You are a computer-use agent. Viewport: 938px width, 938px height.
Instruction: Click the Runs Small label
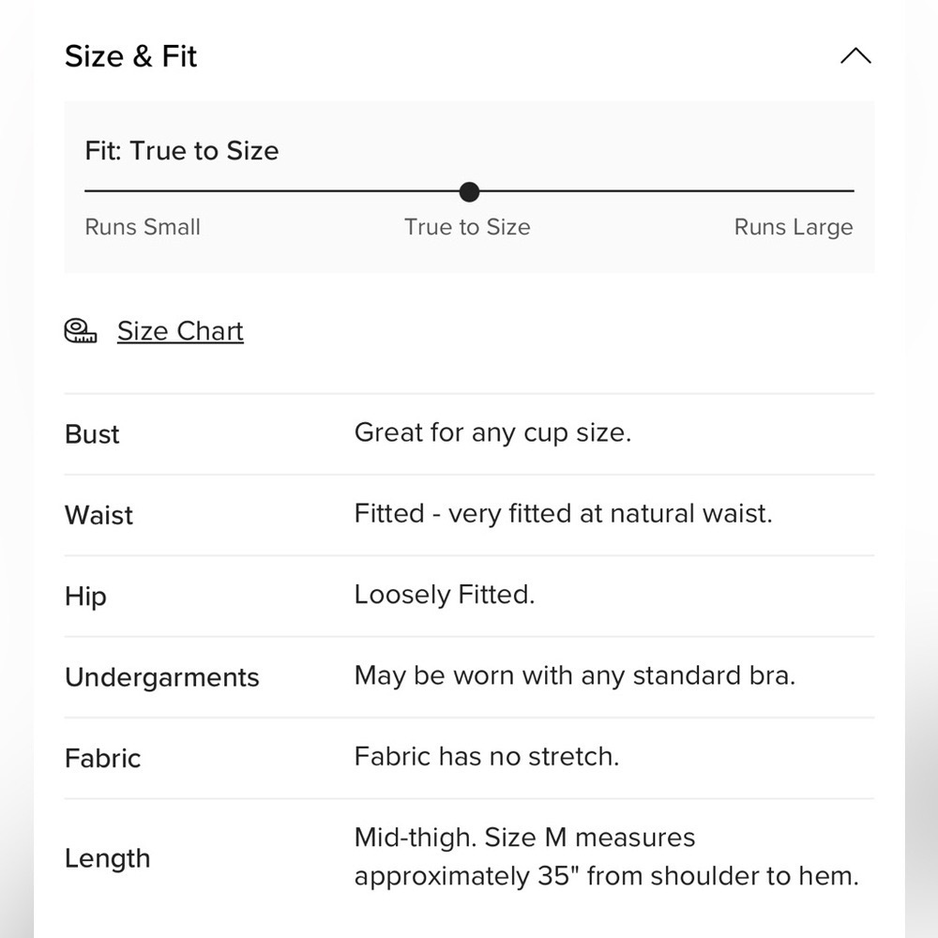pyautogui.click(x=143, y=227)
